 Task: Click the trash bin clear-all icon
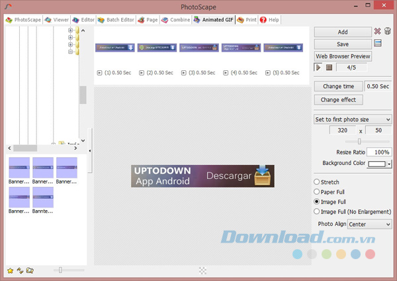tap(387, 32)
